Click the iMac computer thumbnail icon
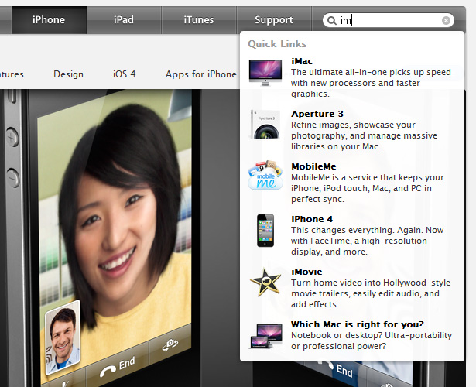 tap(265, 73)
